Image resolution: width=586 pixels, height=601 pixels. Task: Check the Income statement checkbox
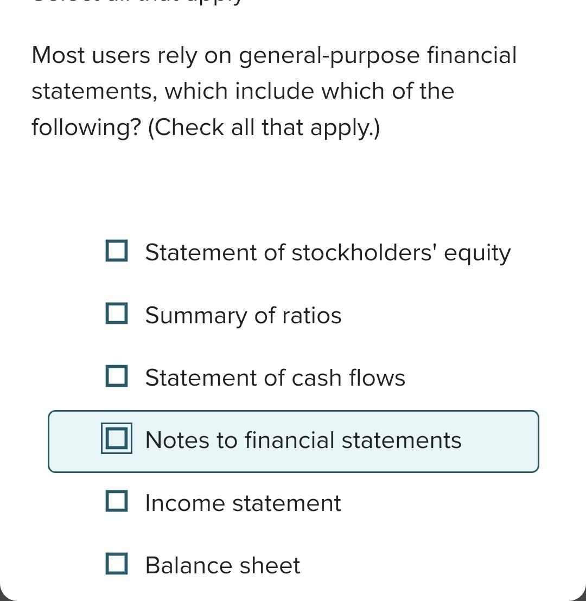pos(116,503)
